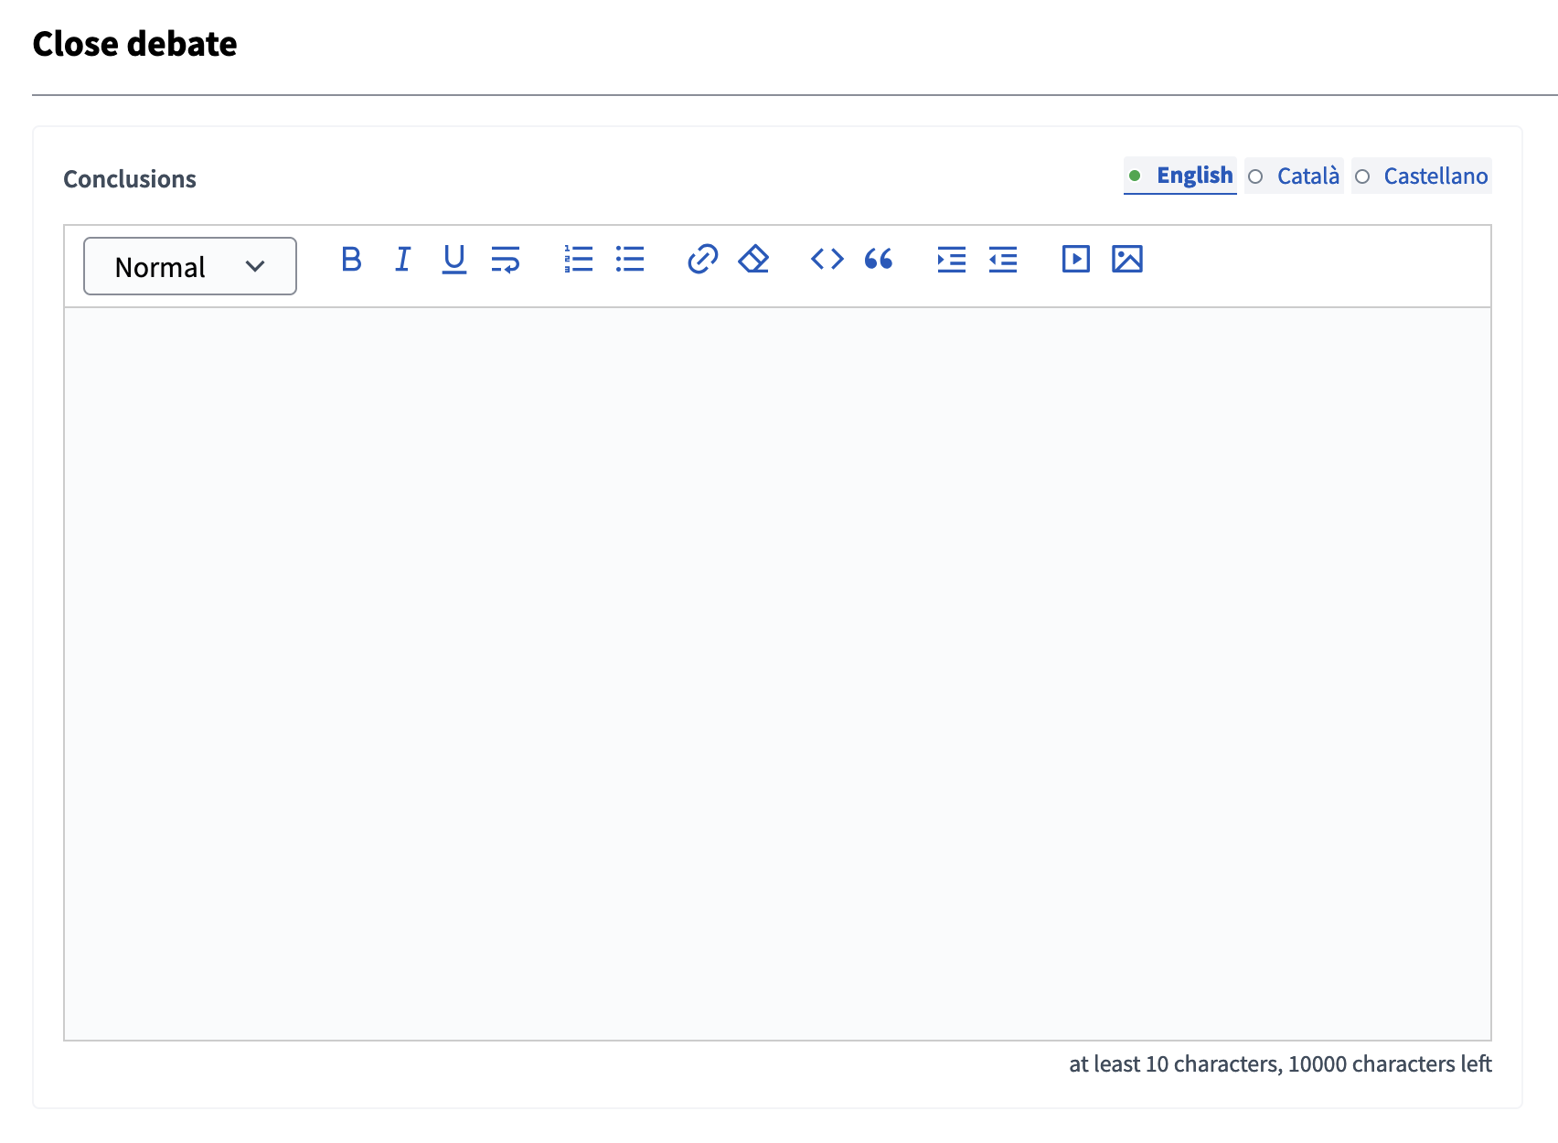Add a blockquote
The image size is (1558, 1143).
point(878,260)
